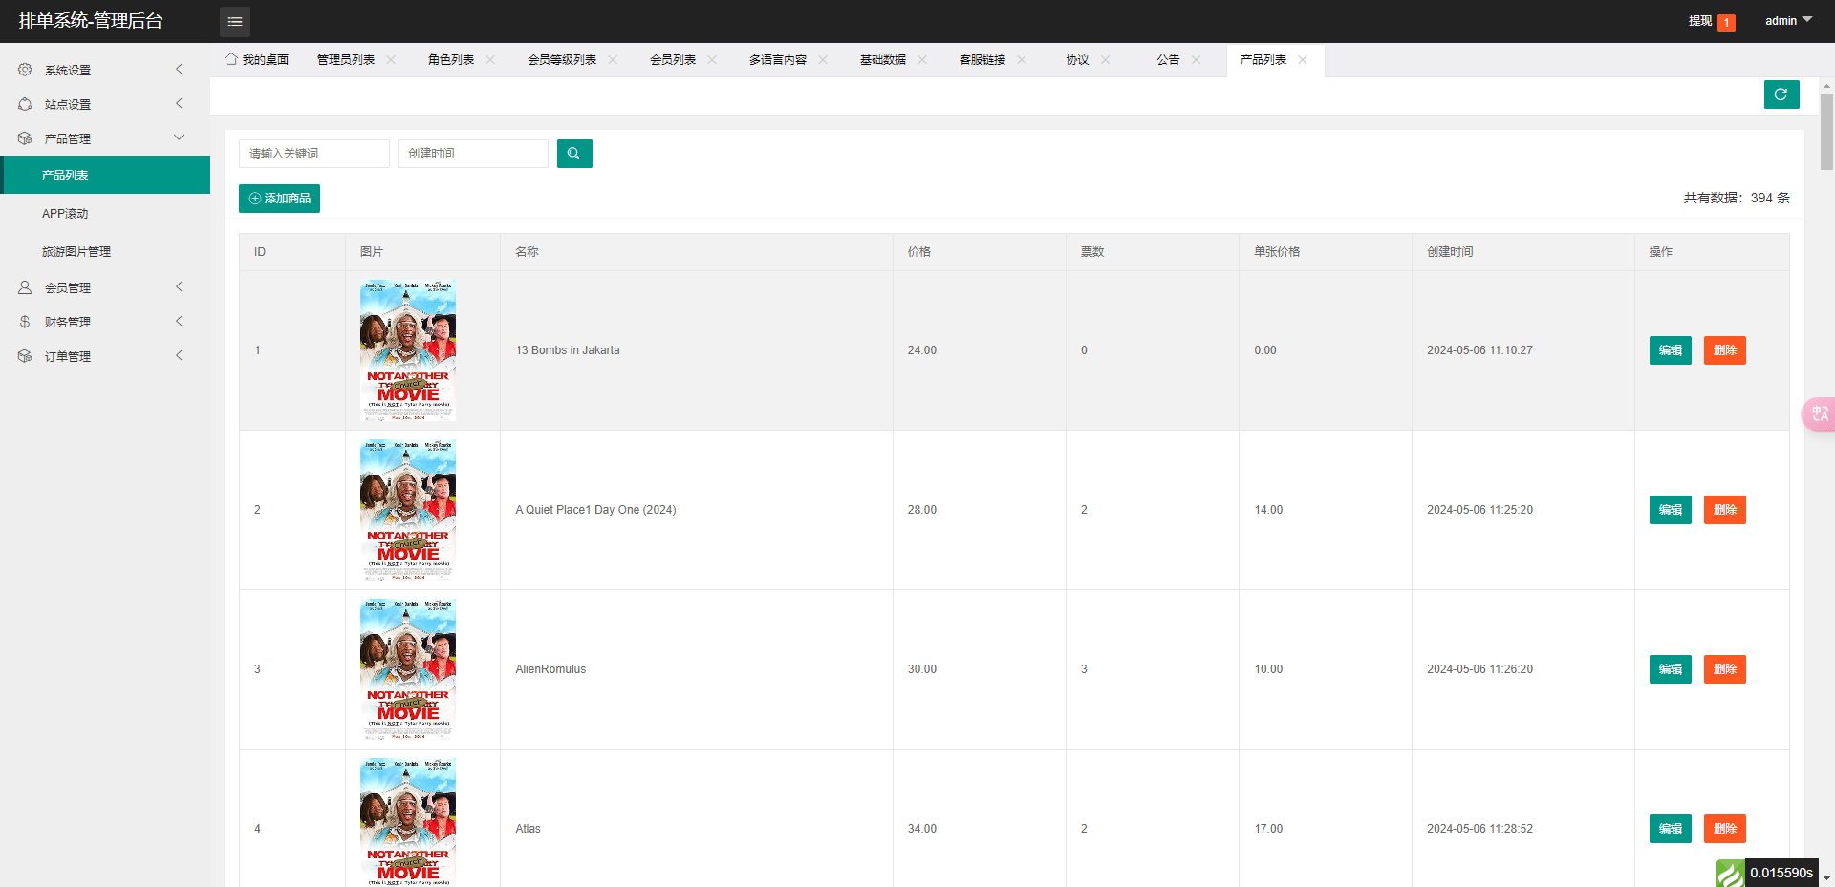Close the 管理员列表 tab

pos(391,60)
